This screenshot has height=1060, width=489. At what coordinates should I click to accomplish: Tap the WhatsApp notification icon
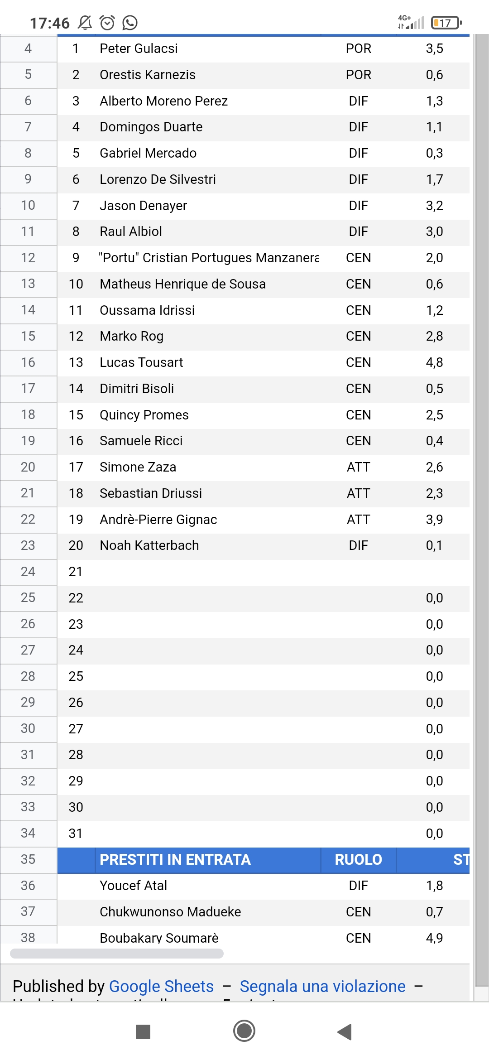click(x=130, y=23)
